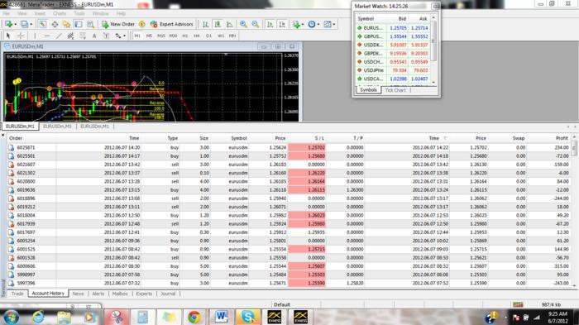Screen dimensions: 579x325
Task: Click the Account History vertical scrollbar
Action: pos(574,211)
